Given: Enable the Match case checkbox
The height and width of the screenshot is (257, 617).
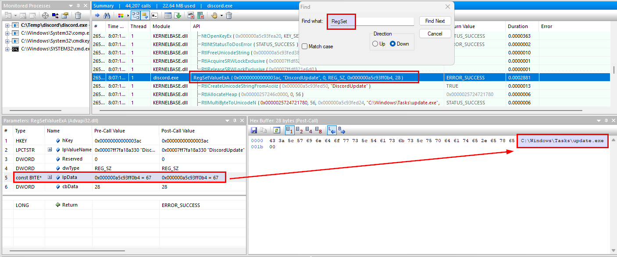Looking at the screenshot, I should coord(304,46).
